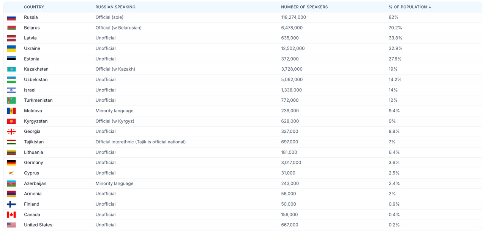This screenshot has height=233, width=486.
Task: Click the Germany flag icon
Action: 11,163
